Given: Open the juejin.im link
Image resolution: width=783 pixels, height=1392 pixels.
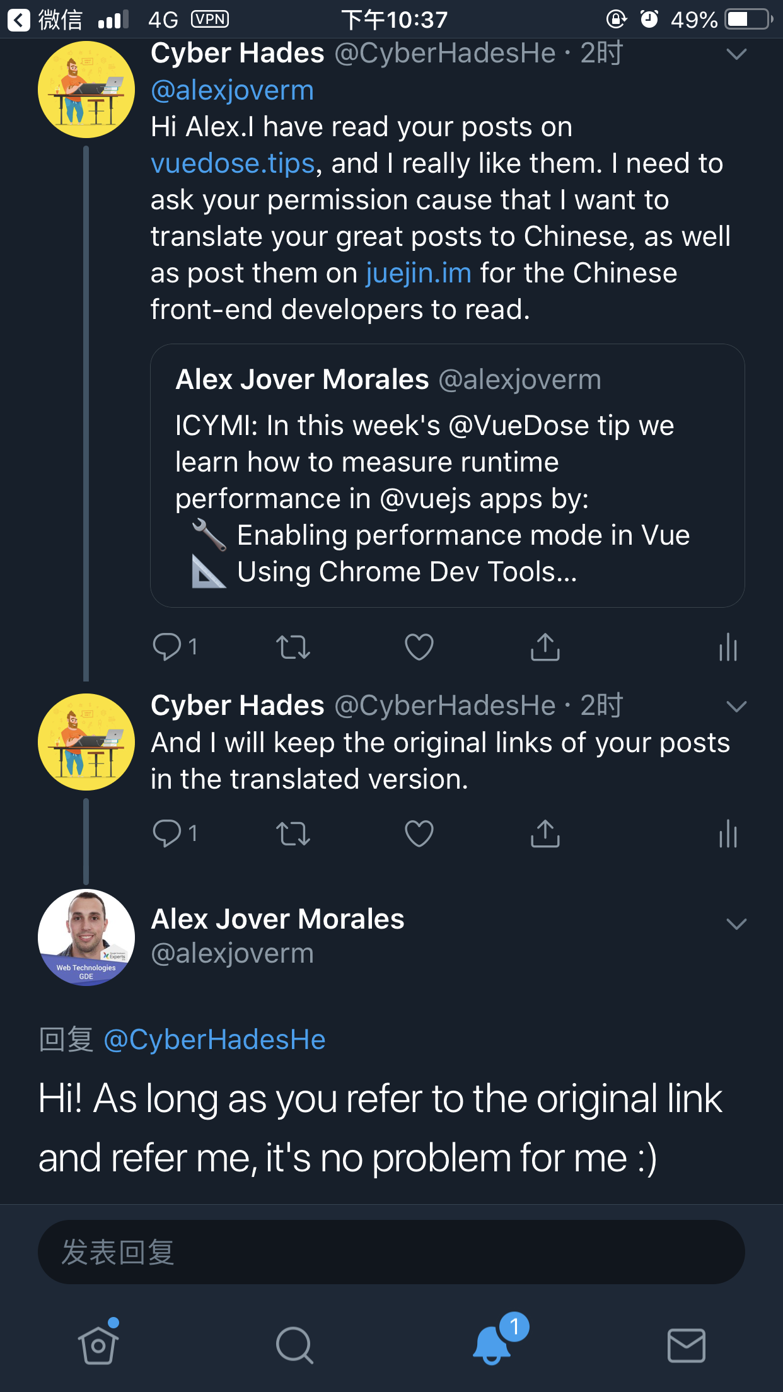Looking at the screenshot, I should click(419, 273).
